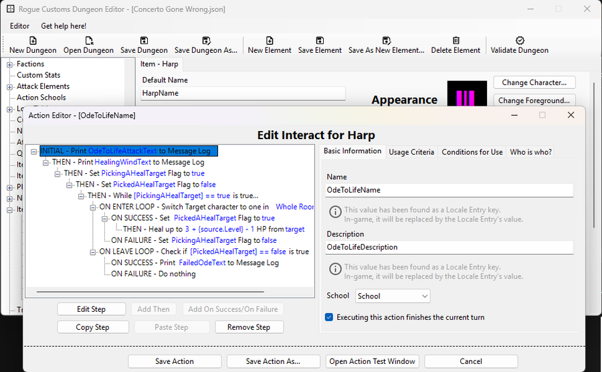Switch to the Conditions for Use tab
602x372 pixels.
[472, 152]
